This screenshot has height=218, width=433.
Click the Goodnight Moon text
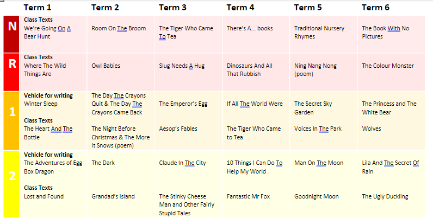coord(317,196)
